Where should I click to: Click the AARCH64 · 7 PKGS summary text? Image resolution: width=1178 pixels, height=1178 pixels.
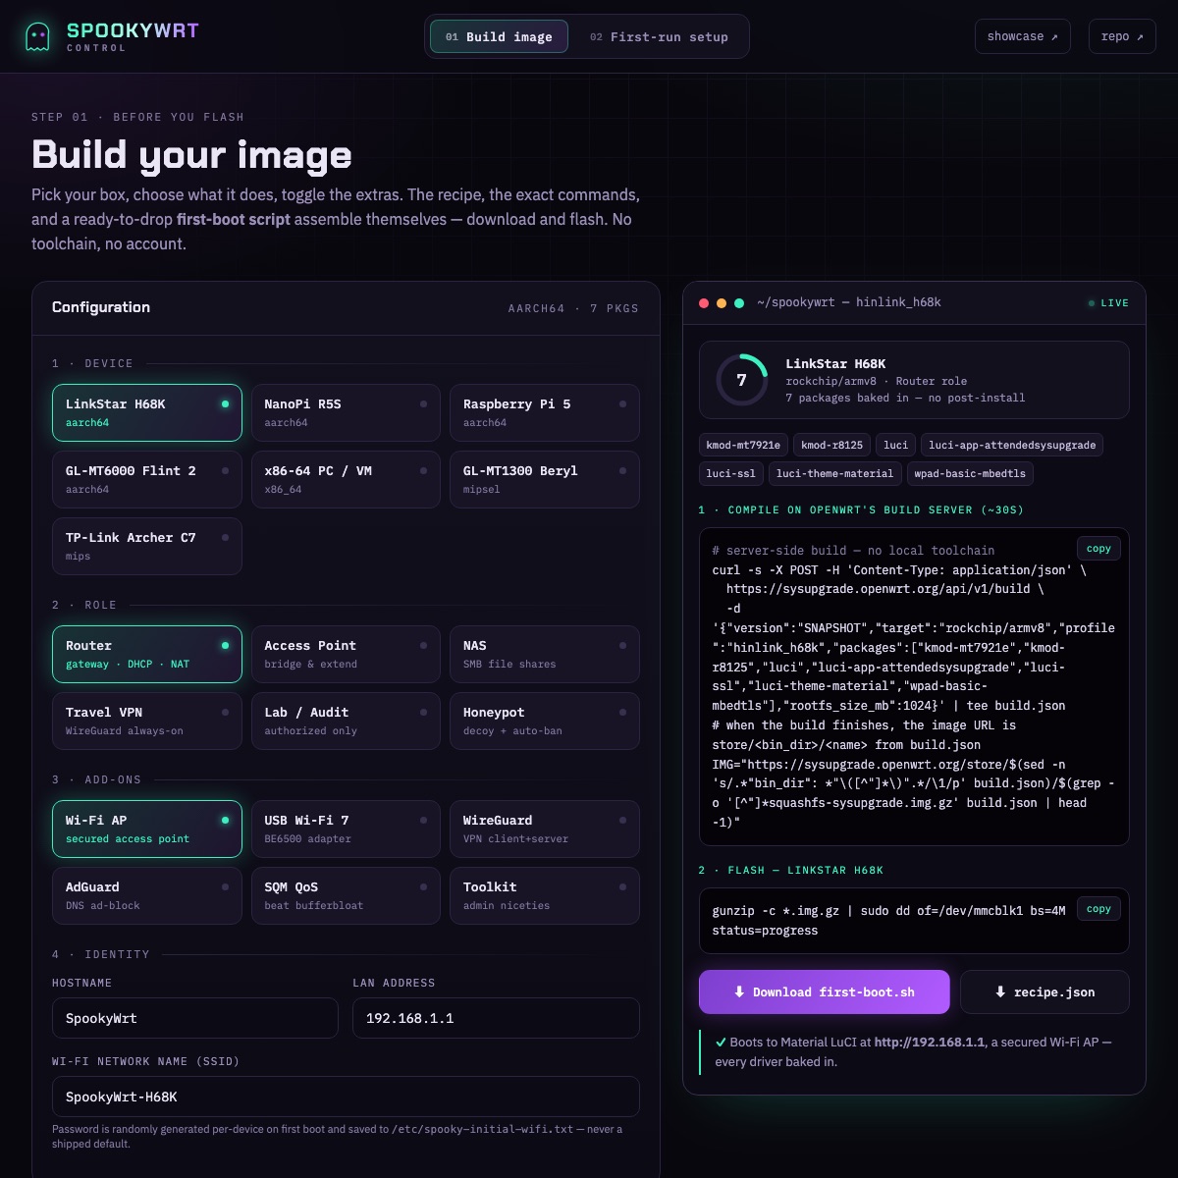(x=573, y=308)
